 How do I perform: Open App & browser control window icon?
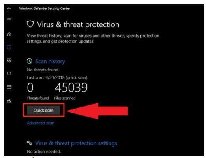(x=9, y=87)
